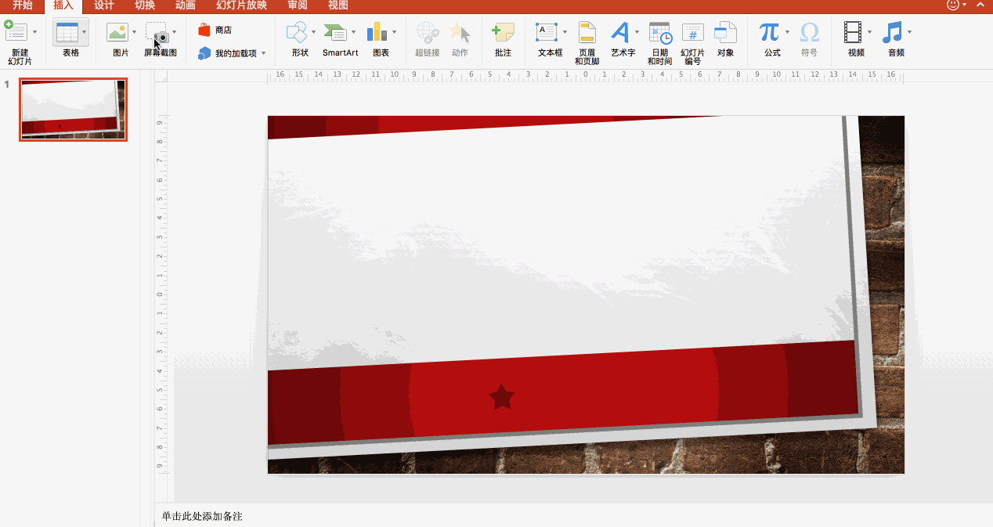
Task: Open the Chart dropdown arrow
Action: pyautogui.click(x=395, y=32)
